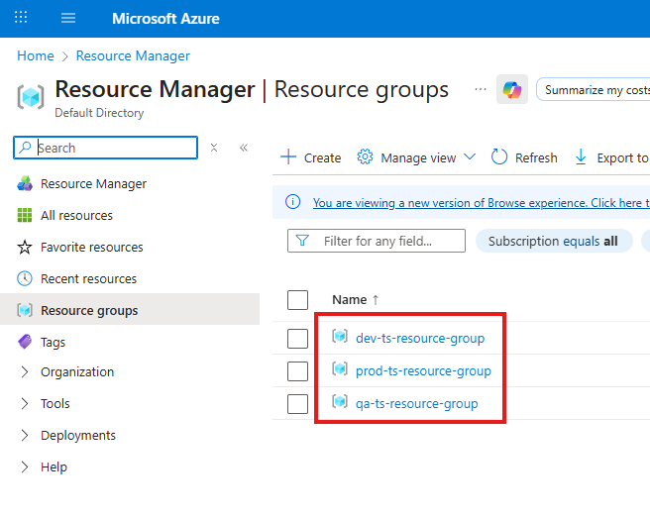
Task: Go to Home breadcrumb link
Action: [36, 55]
